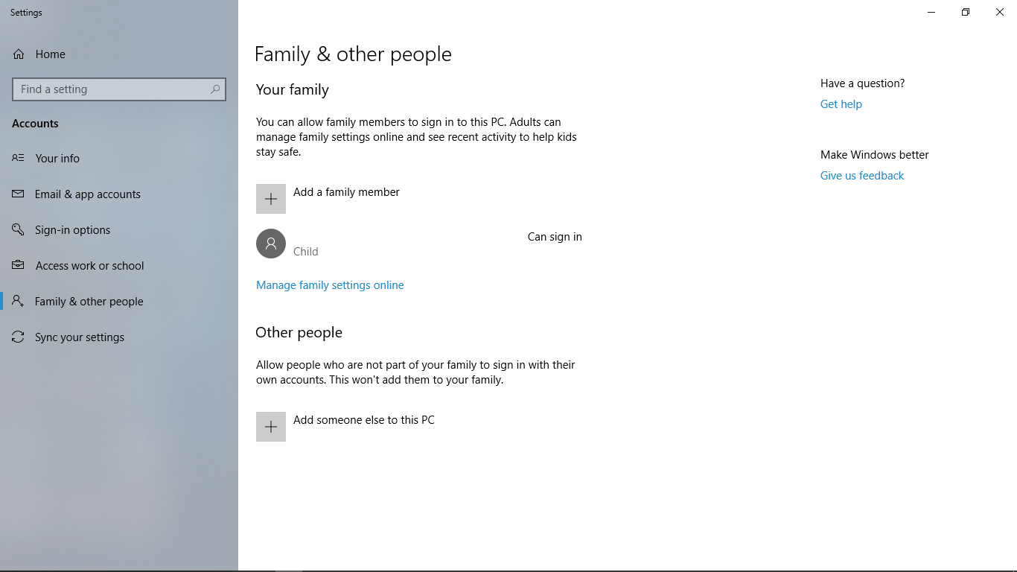Click the Child account avatar

[271, 244]
